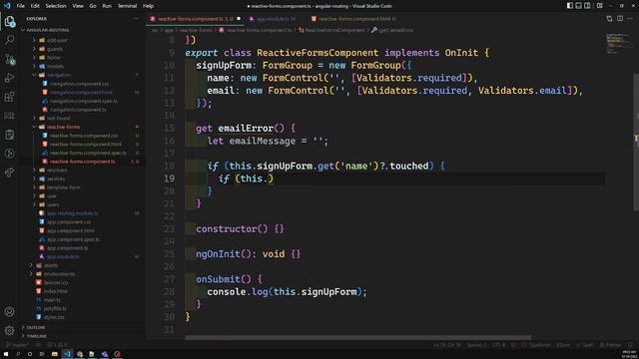The height and width of the screenshot is (359, 639).
Task: Open the Help menu
Action: point(149,6)
